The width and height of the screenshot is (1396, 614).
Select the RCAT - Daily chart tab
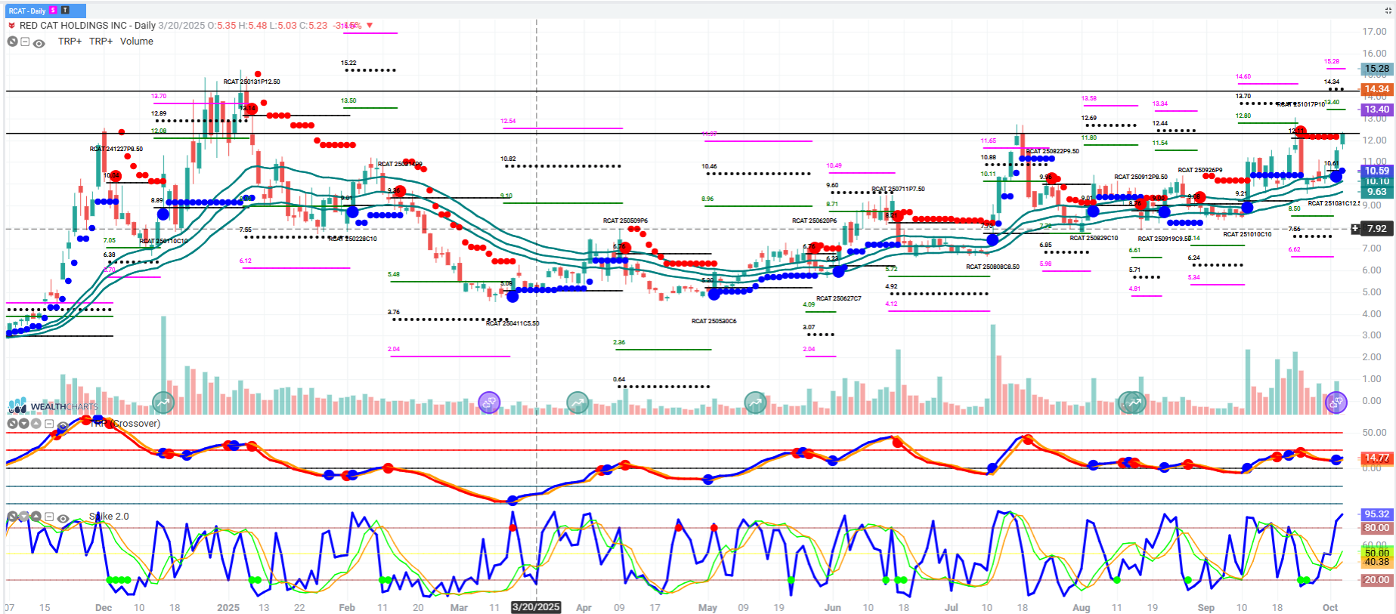click(27, 11)
